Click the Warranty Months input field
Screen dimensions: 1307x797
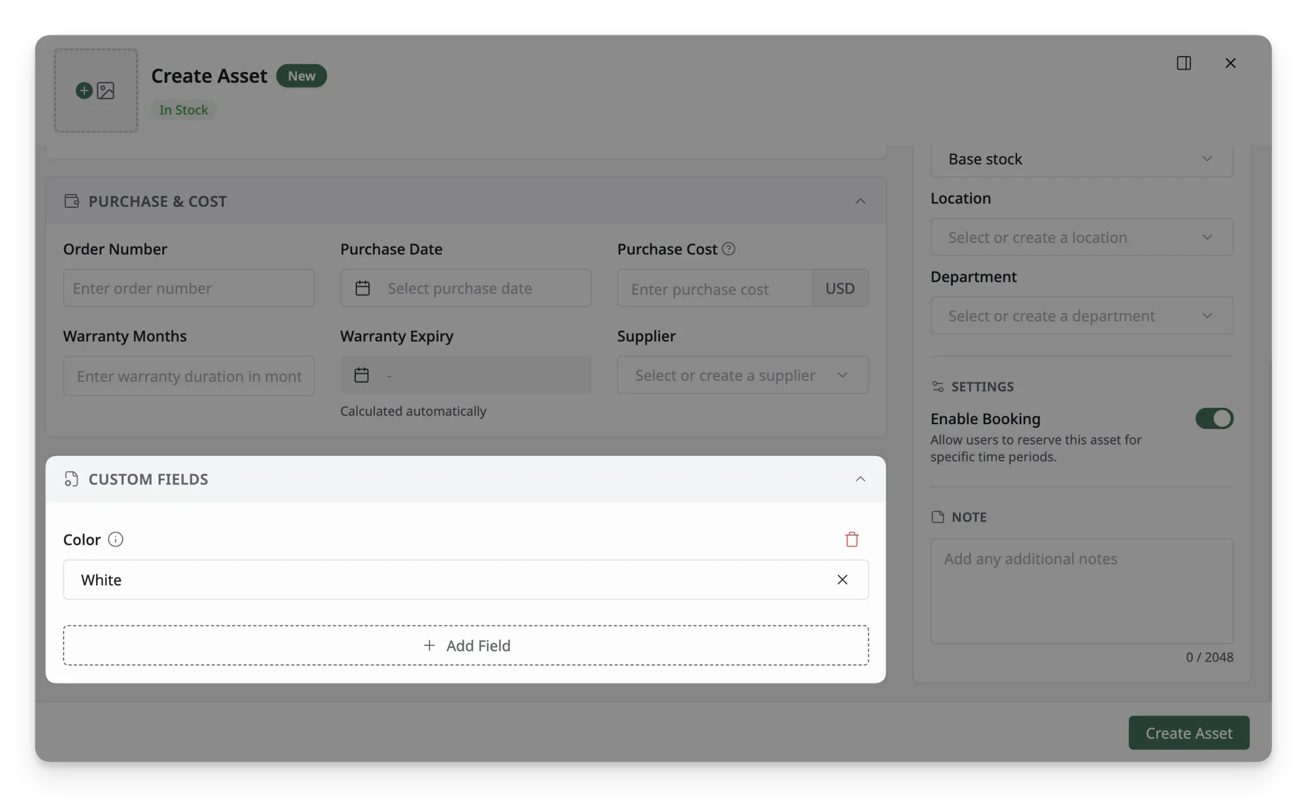[189, 376]
